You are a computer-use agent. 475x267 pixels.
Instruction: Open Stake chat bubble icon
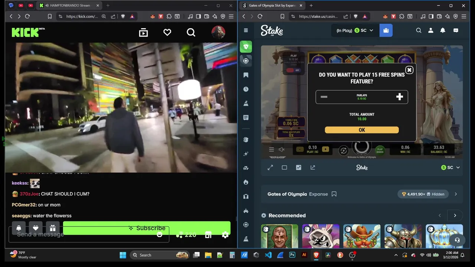pyautogui.click(x=456, y=30)
